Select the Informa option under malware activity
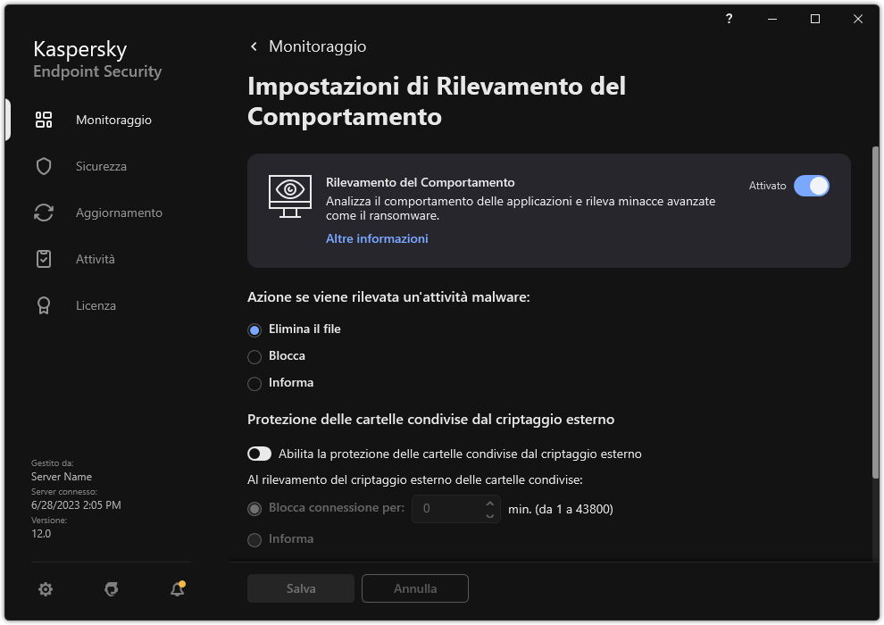884x625 pixels. pos(254,382)
